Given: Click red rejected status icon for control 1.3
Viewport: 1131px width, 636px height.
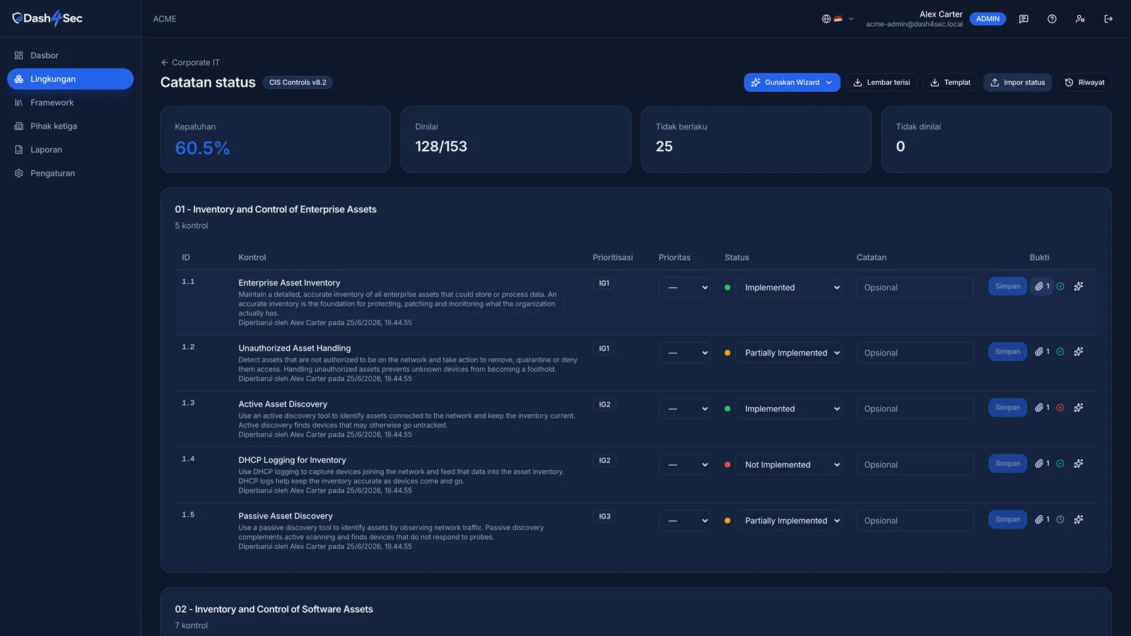Looking at the screenshot, I should [x=1060, y=408].
